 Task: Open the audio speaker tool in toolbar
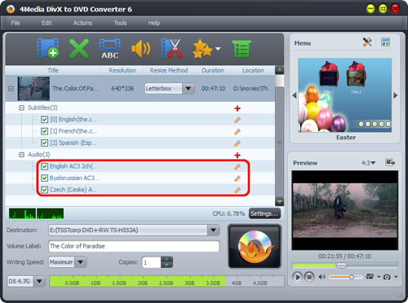click(x=140, y=49)
